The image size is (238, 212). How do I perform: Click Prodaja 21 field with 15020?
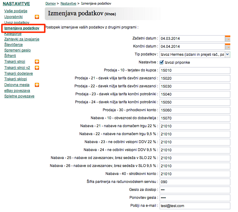tap(195, 78)
